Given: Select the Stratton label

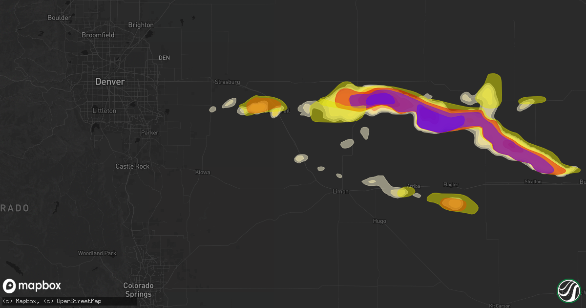Looking at the screenshot, I should pos(533,182).
